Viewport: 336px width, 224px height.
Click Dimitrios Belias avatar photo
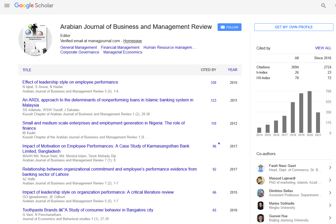coord(261,193)
